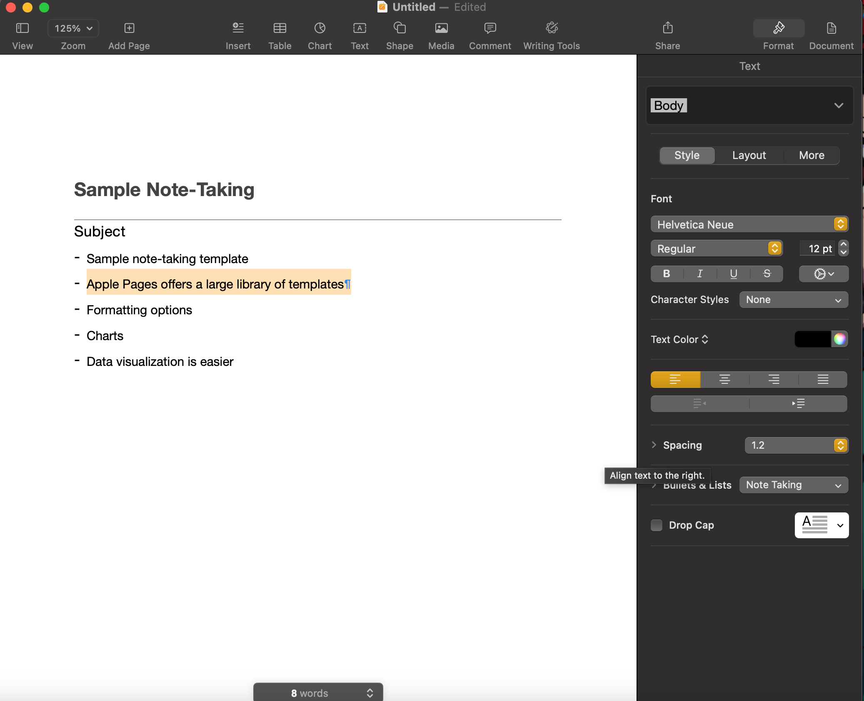864x701 pixels.
Task: Add a Comment
Action: pyautogui.click(x=490, y=28)
